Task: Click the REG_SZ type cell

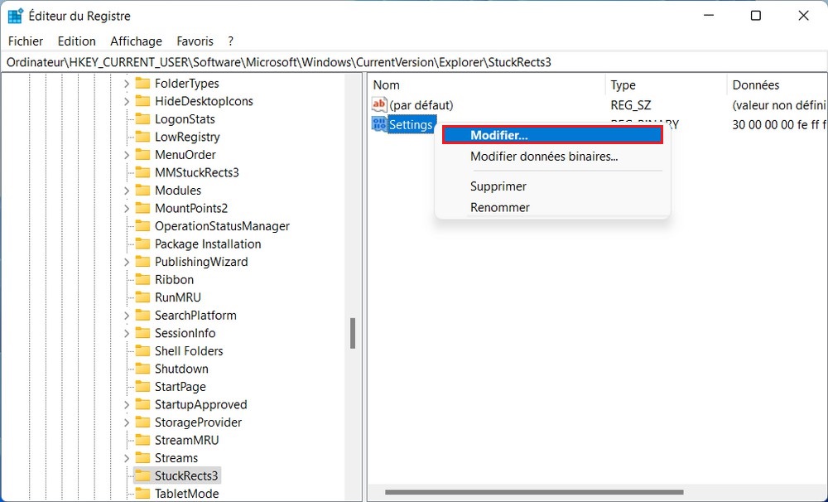Action: coord(630,105)
